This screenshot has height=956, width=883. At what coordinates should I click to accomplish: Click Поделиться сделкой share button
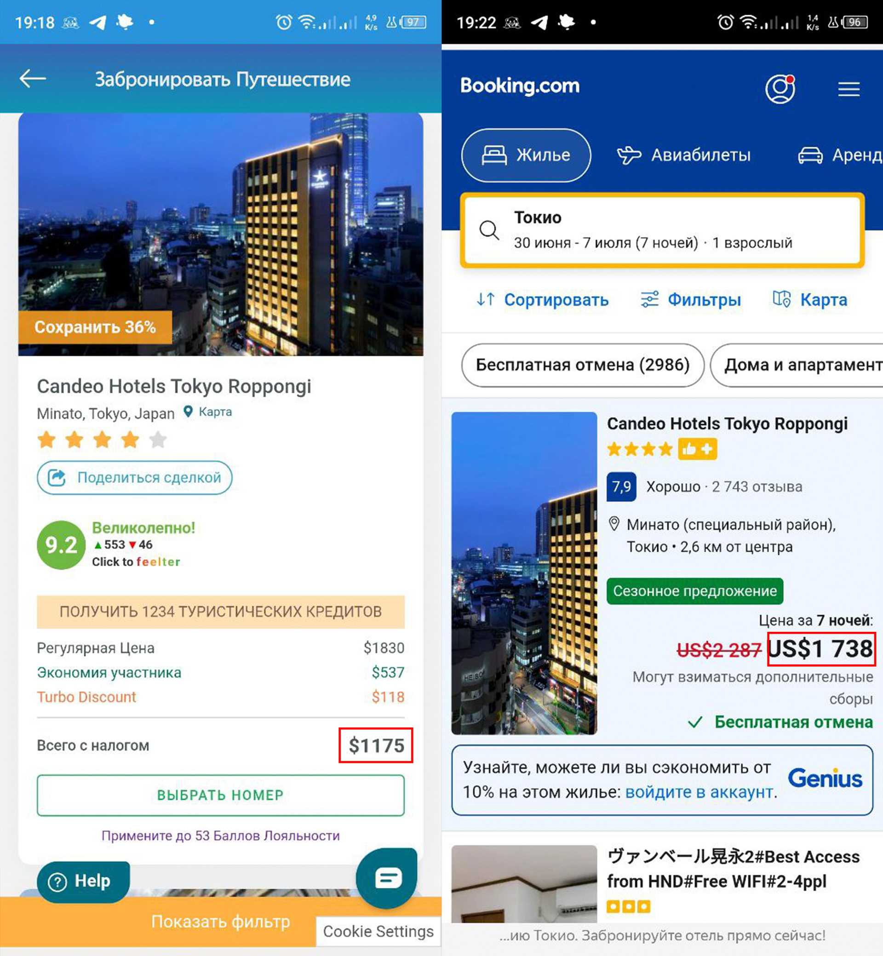(135, 477)
